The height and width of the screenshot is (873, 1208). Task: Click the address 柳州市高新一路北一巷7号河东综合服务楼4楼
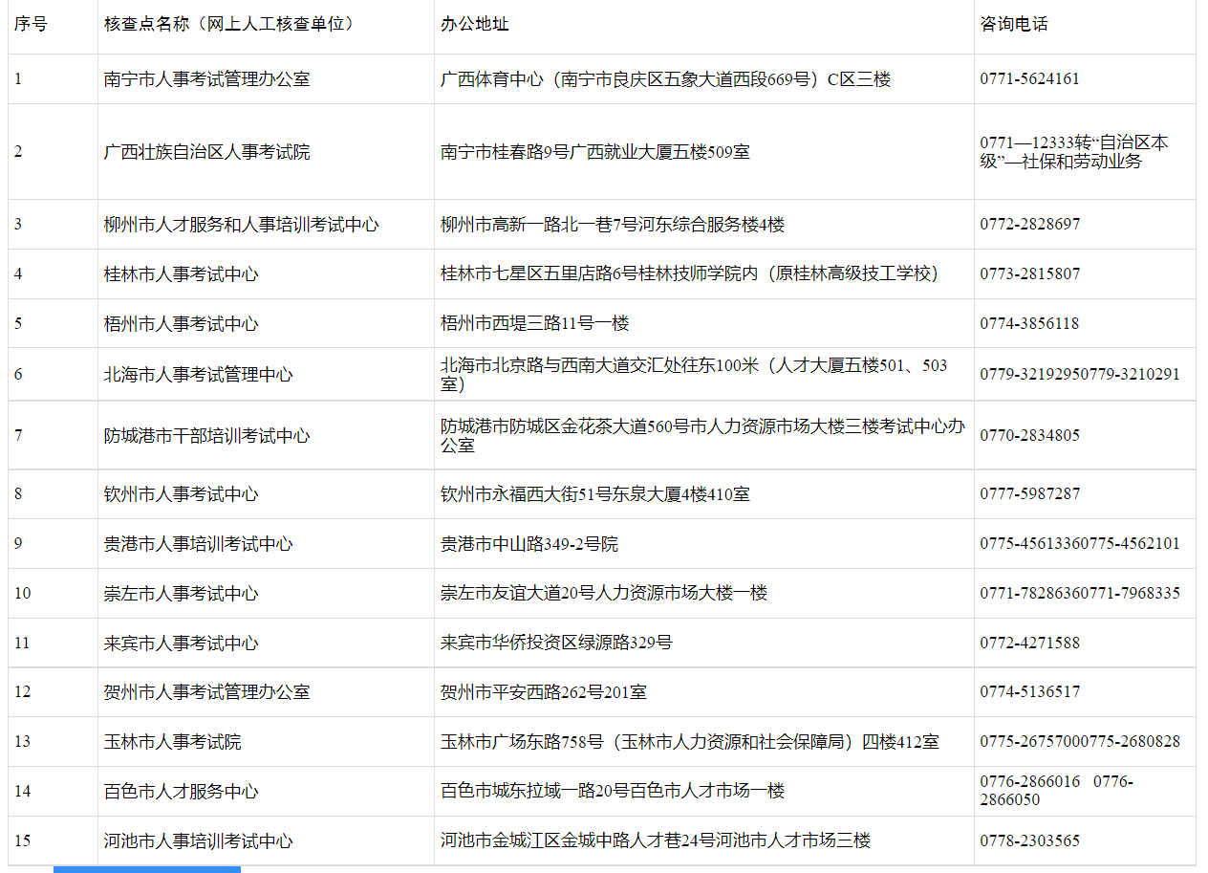613,225
